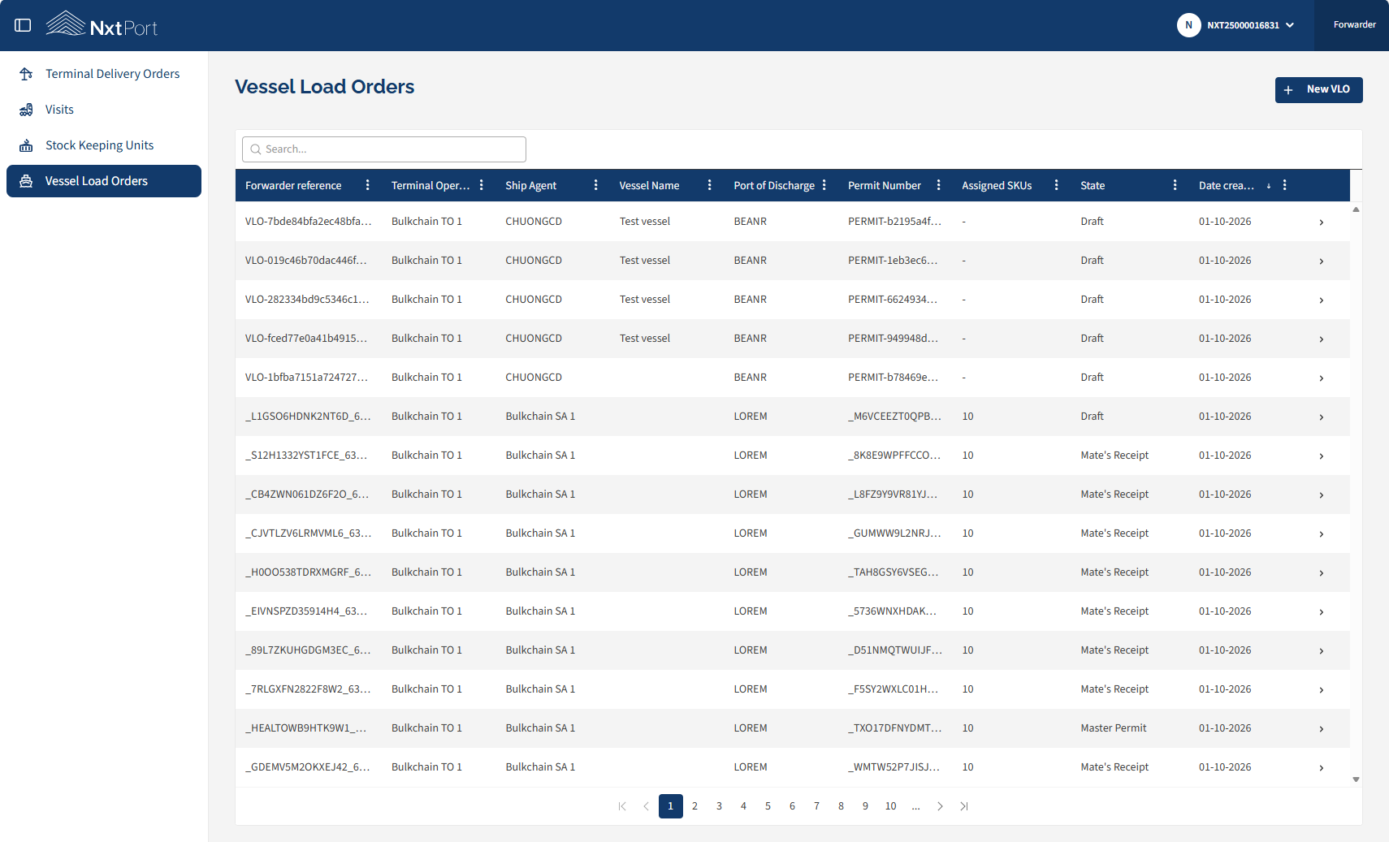The width and height of the screenshot is (1389, 842).
Task: Expand row VLO-7bde84bfa2ec48bfa chevron
Action: tap(1322, 222)
